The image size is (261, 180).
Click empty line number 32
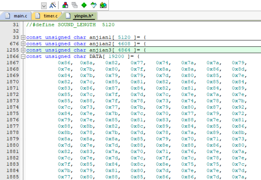coord(16,31)
